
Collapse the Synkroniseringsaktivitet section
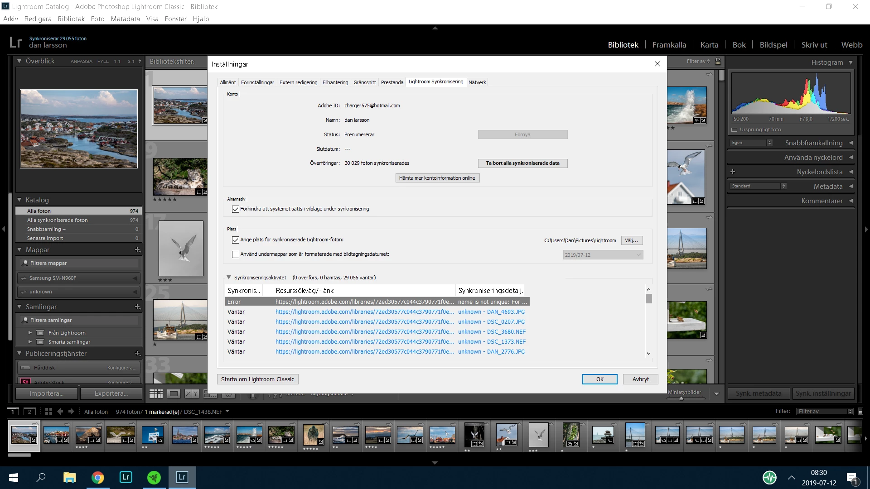pos(229,278)
